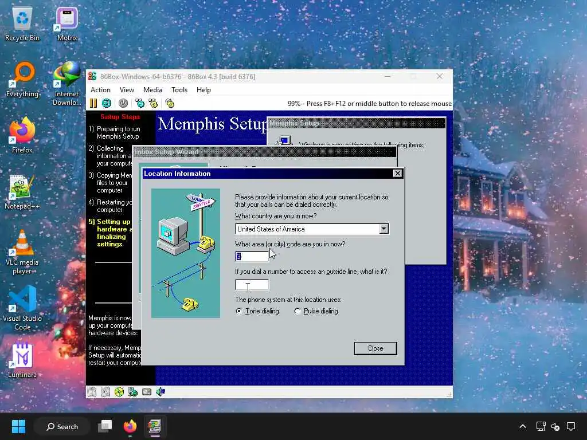Screen dimensions: 587x440
Task: Open Task View from the taskbar
Action: click(x=105, y=426)
